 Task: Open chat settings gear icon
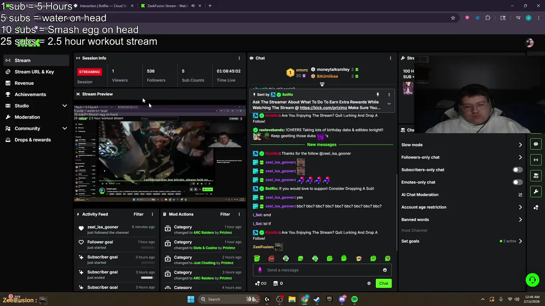pos(369,283)
